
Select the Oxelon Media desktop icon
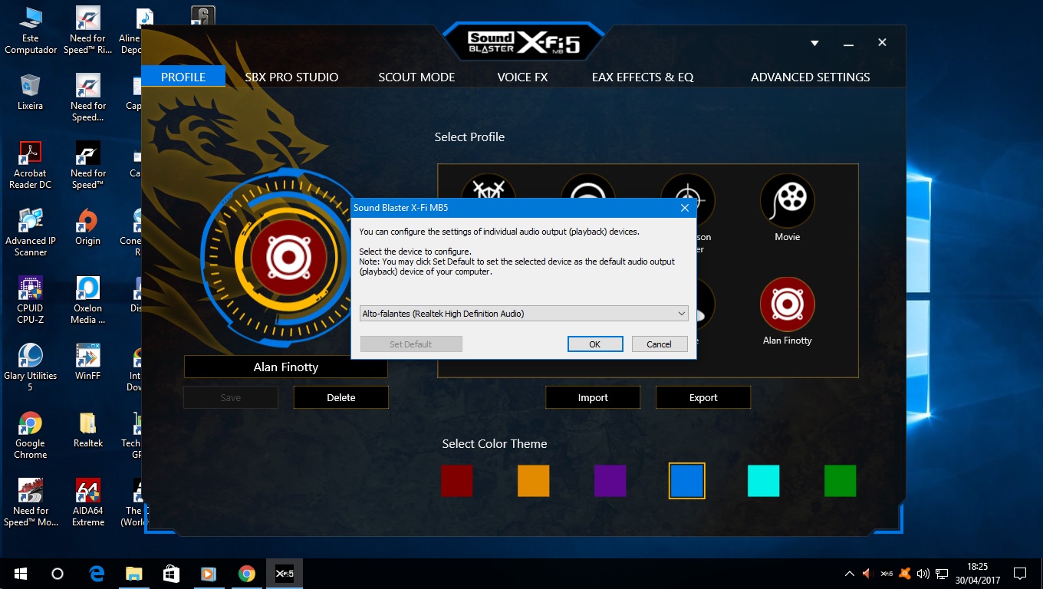tap(88, 300)
